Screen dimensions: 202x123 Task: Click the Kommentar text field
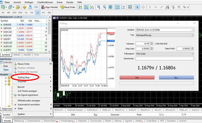pyautogui.click(x=165, y=59)
